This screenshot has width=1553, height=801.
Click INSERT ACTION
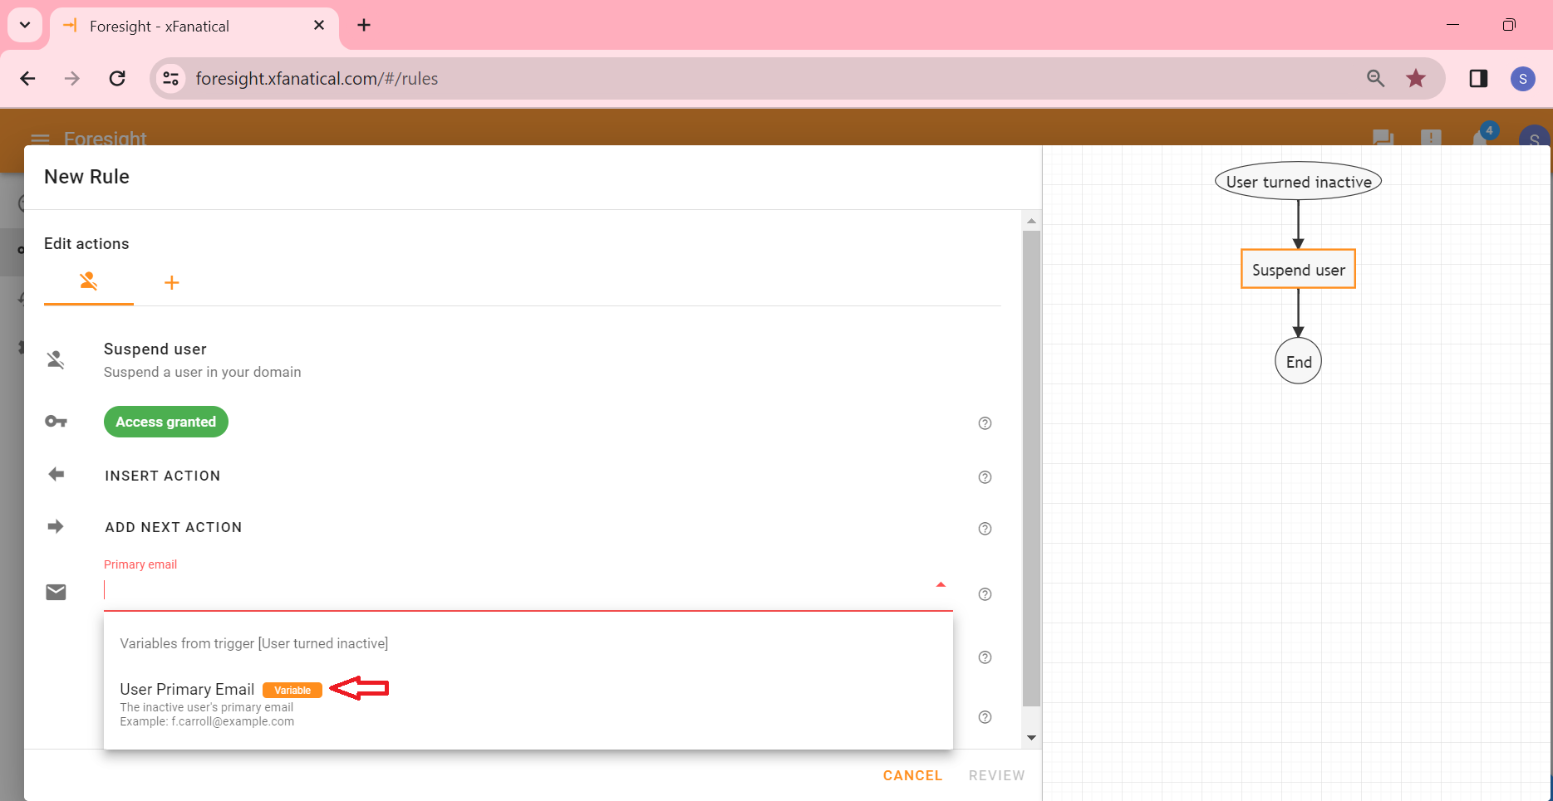[x=162, y=476]
